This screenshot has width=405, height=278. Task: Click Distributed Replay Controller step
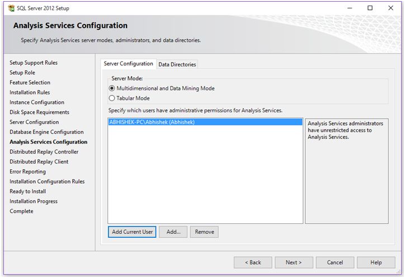tap(44, 152)
